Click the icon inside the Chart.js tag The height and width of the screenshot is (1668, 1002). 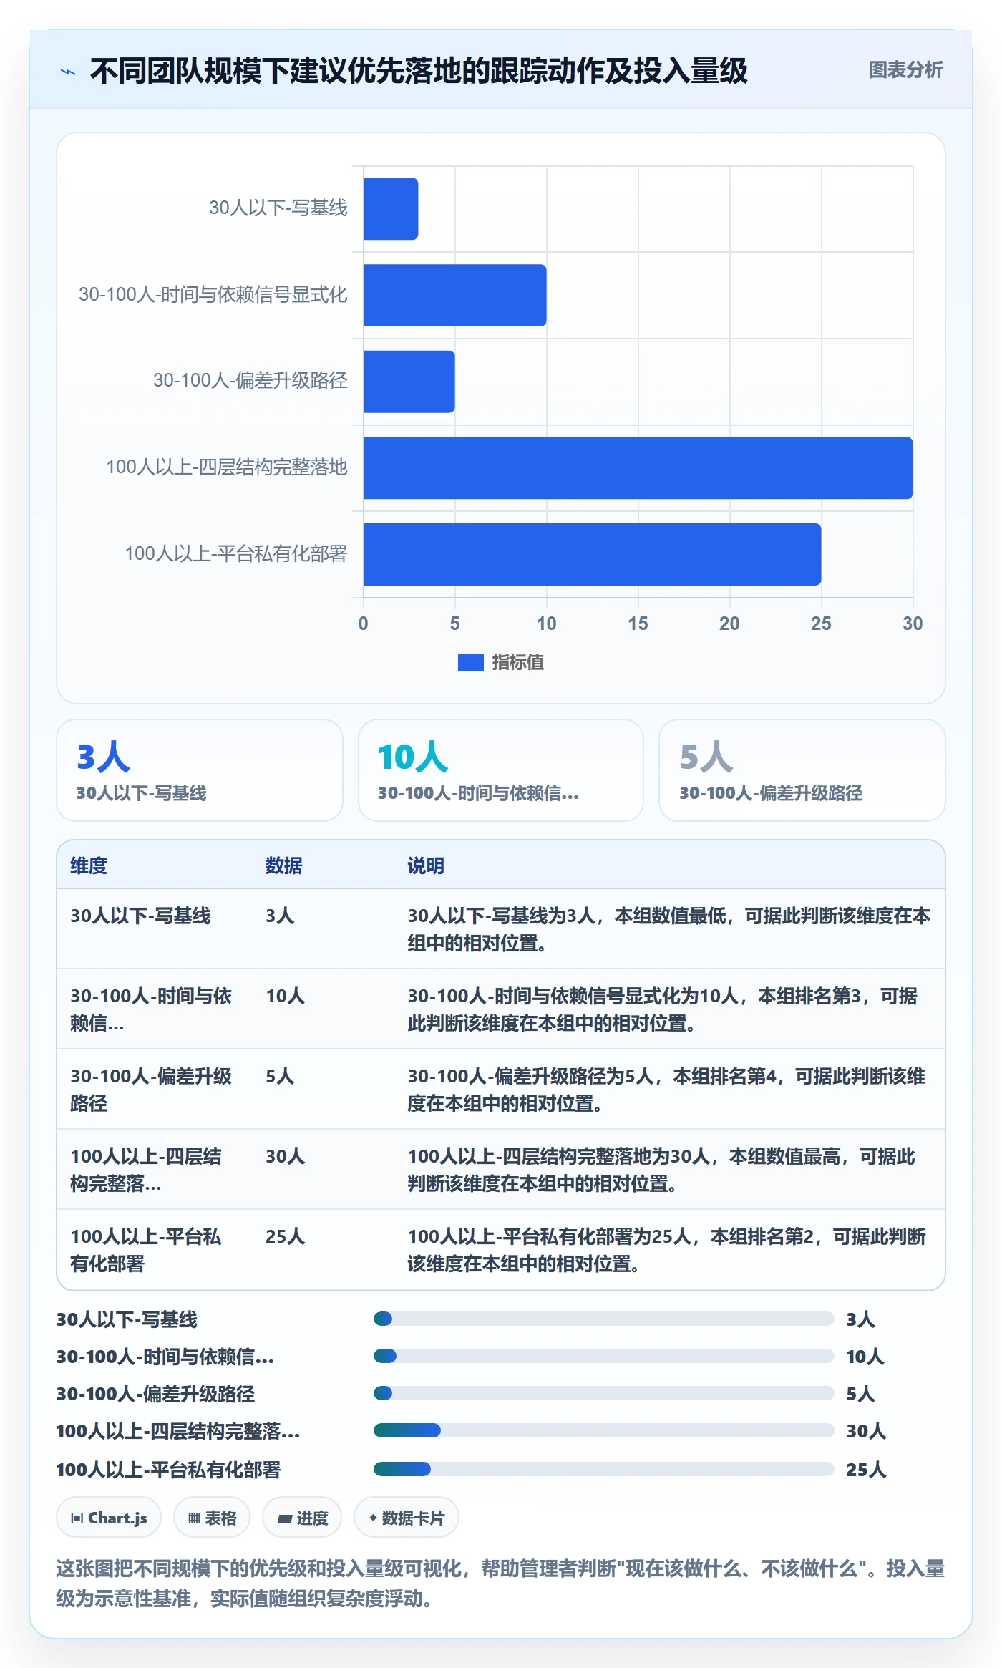pyautogui.click(x=77, y=1518)
